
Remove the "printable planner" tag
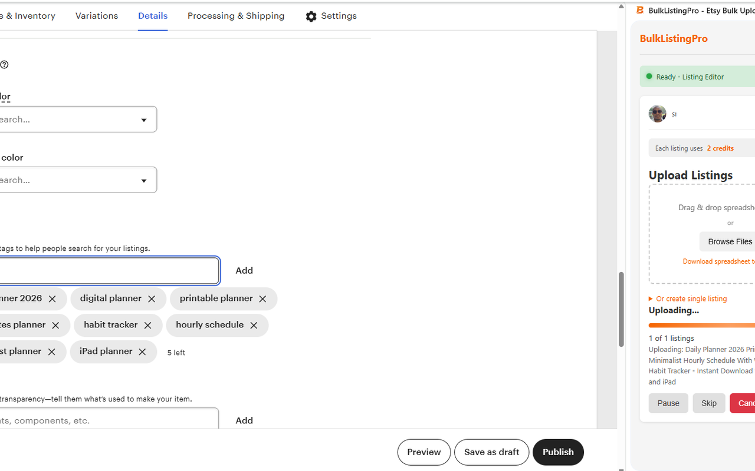[262, 298]
